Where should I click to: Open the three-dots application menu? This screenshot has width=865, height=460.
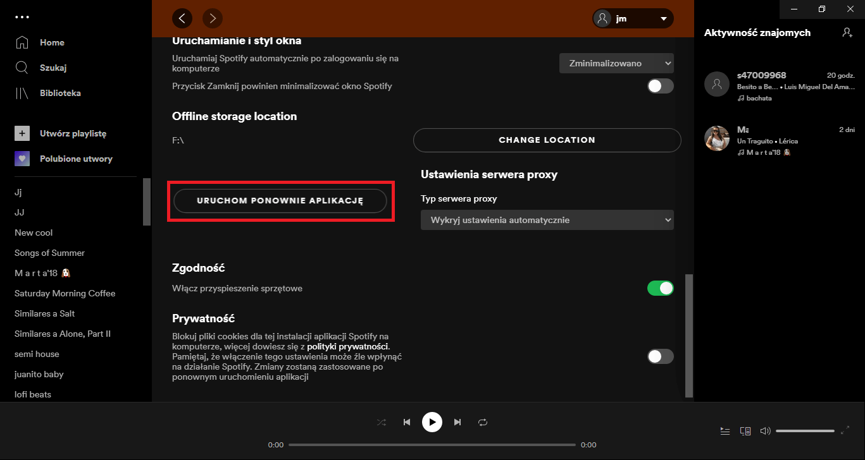22,17
